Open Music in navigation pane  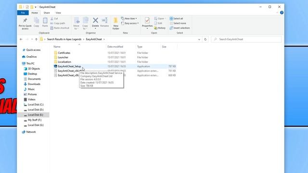coord(29,89)
